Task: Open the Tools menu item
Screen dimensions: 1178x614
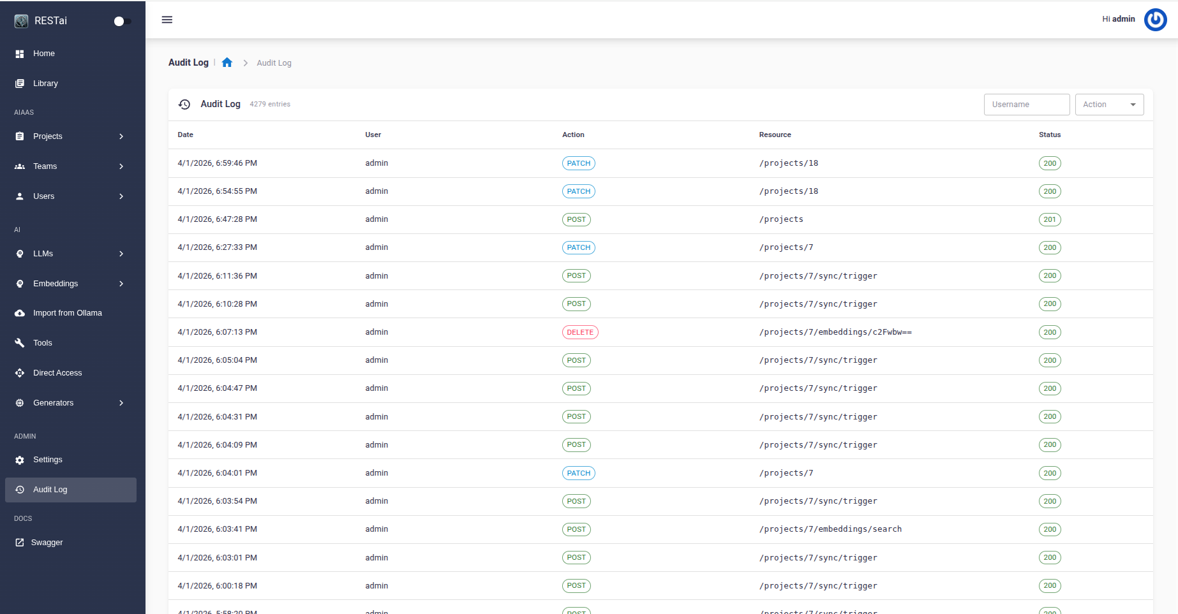Action: [x=71, y=343]
